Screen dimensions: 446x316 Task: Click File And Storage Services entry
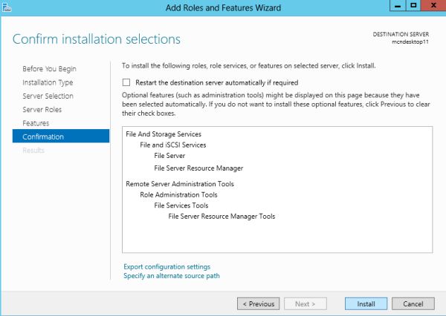click(x=164, y=134)
